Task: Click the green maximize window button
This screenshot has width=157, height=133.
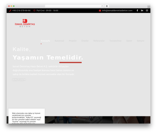Action: tap(14, 6)
